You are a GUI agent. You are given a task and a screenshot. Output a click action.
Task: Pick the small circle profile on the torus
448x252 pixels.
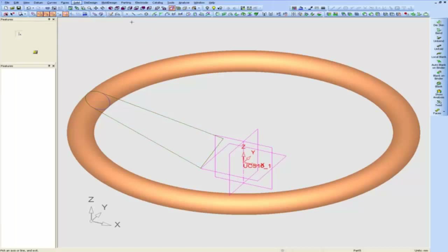(98, 101)
